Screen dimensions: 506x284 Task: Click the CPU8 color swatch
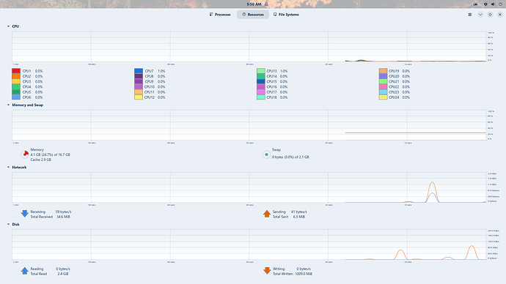(139, 76)
